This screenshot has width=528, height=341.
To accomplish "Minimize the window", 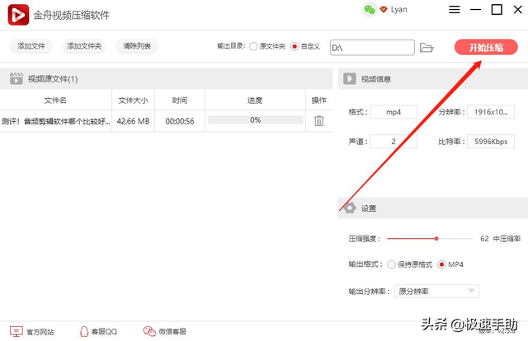I will (x=475, y=9).
